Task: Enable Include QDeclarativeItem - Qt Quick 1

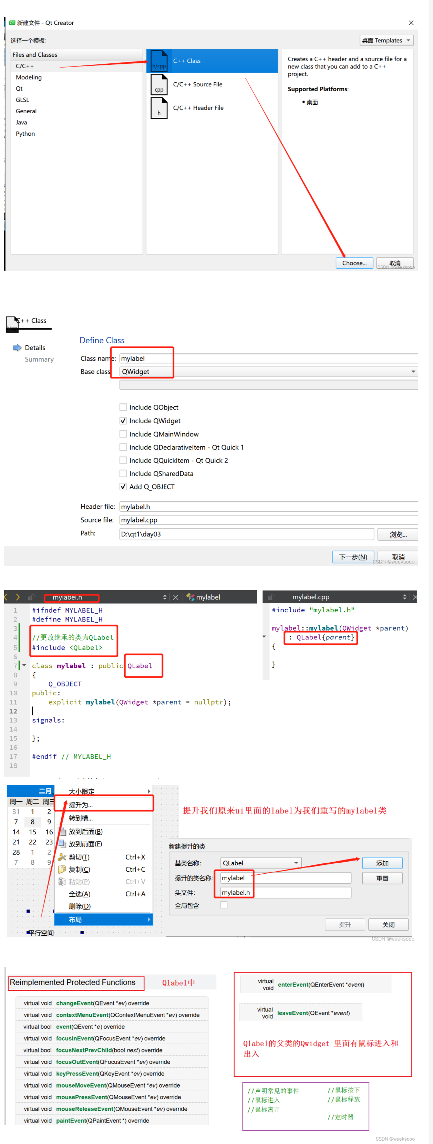Action: pos(123,447)
